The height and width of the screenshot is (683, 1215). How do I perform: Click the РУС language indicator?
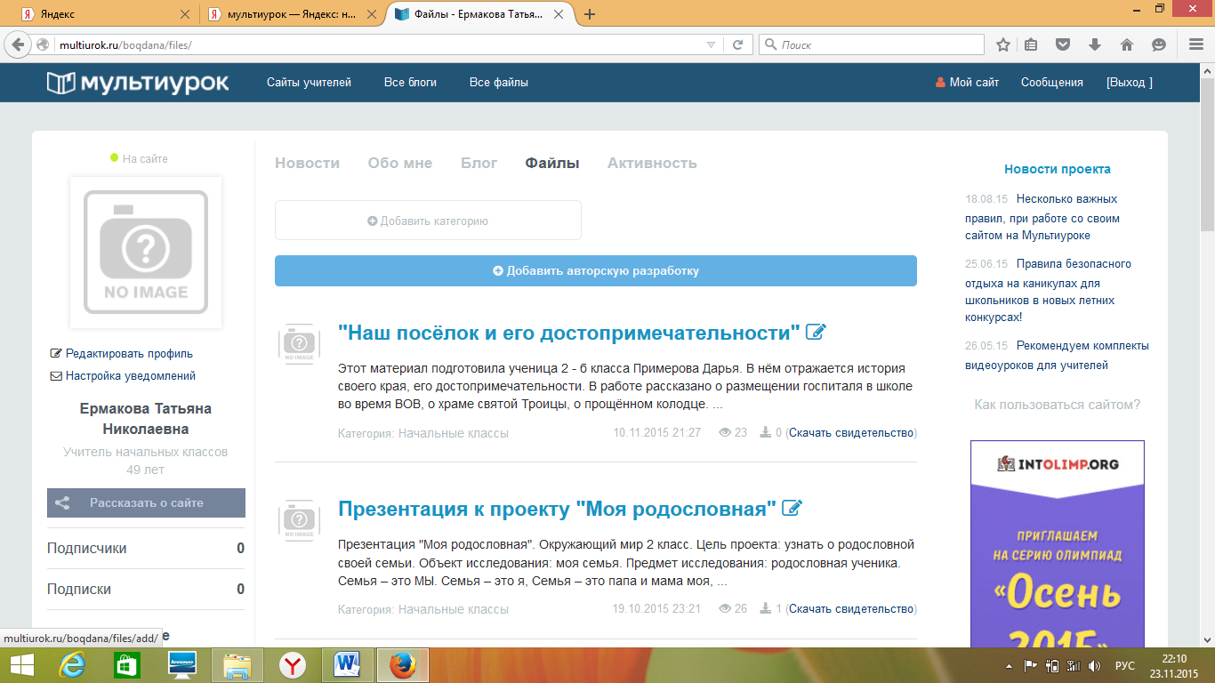click(1125, 666)
